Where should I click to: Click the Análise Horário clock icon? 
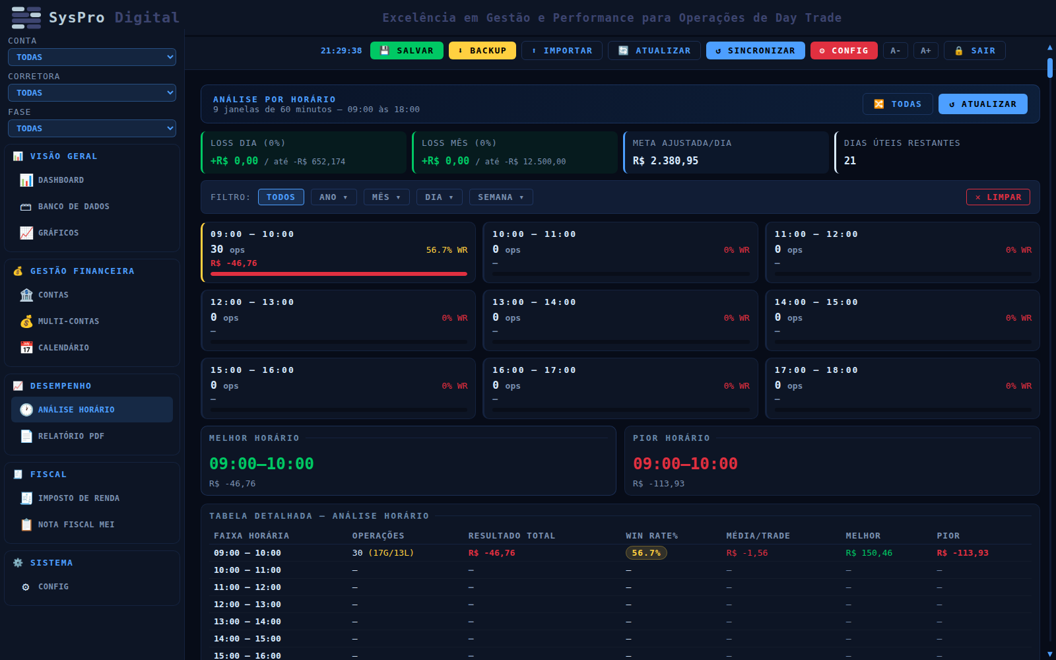[x=26, y=410]
